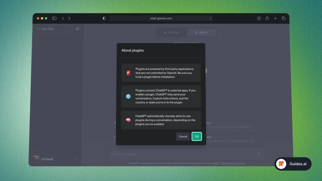
Task: Click the Ch David username
Action: coord(47,159)
